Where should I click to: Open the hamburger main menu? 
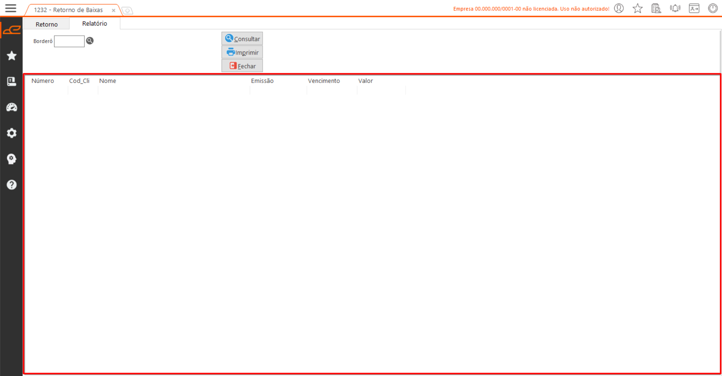pyautogui.click(x=11, y=8)
